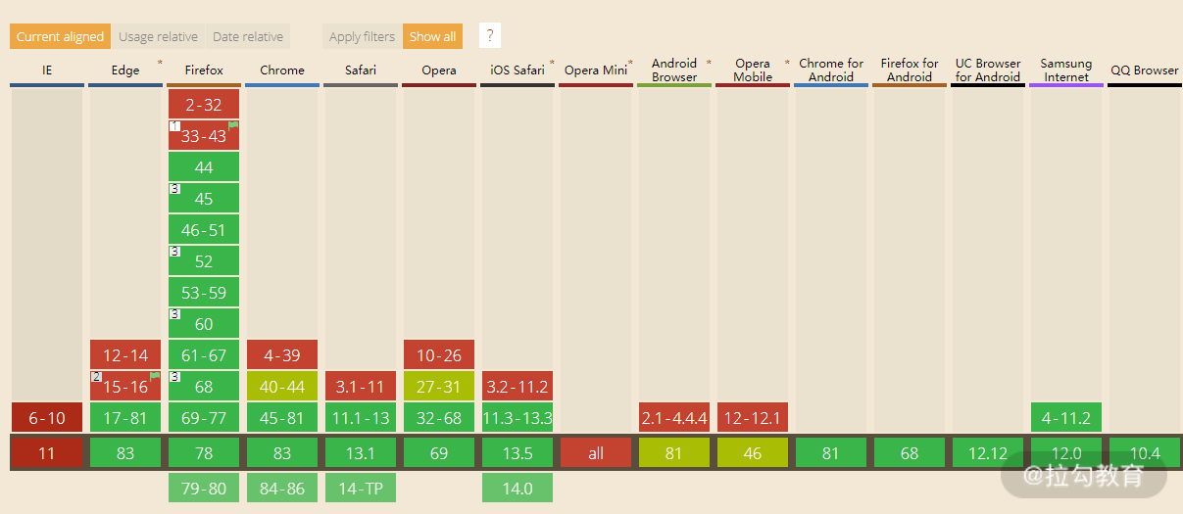Image resolution: width=1183 pixels, height=514 pixels.
Task: Select the Firefox 79-80 future cell
Action: pyautogui.click(x=204, y=489)
